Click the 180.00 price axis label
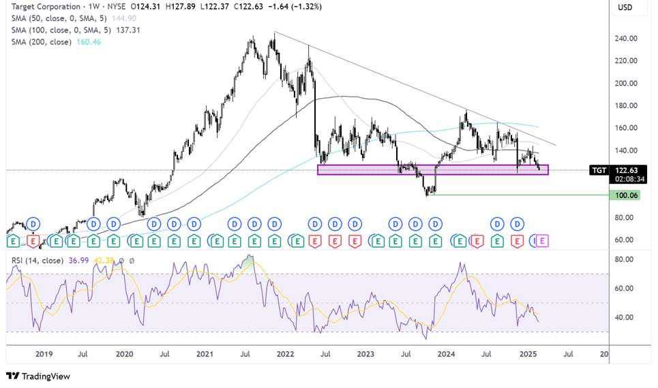This screenshot has height=388, width=658. (626, 106)
